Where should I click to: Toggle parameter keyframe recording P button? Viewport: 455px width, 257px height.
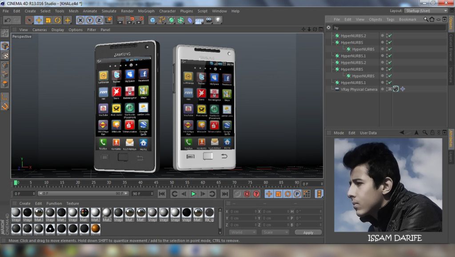tap(297, 194)
